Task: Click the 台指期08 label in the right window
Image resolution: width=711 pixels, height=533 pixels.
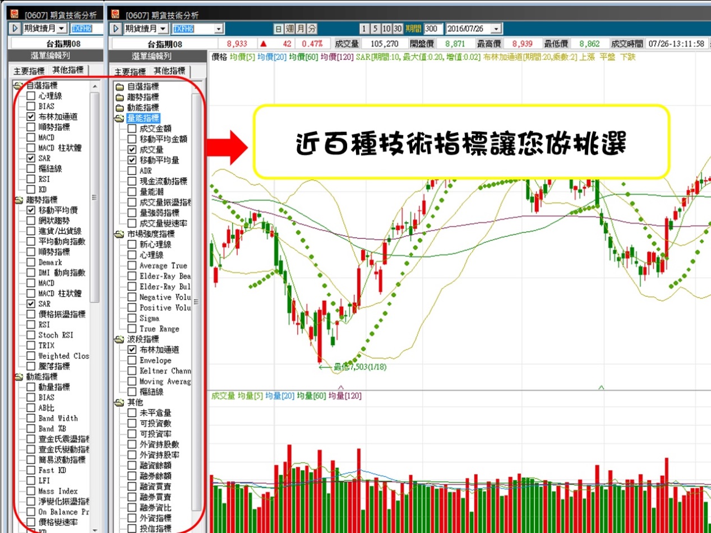Action: pos(165,44)
